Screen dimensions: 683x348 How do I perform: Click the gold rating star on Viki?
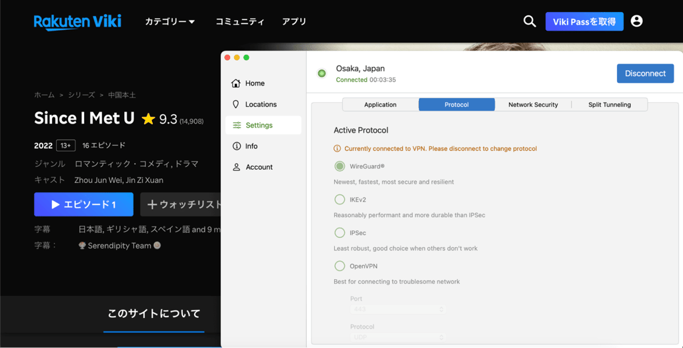149,119
